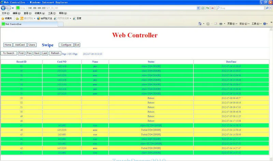Click the To Search button

(9, 53)
